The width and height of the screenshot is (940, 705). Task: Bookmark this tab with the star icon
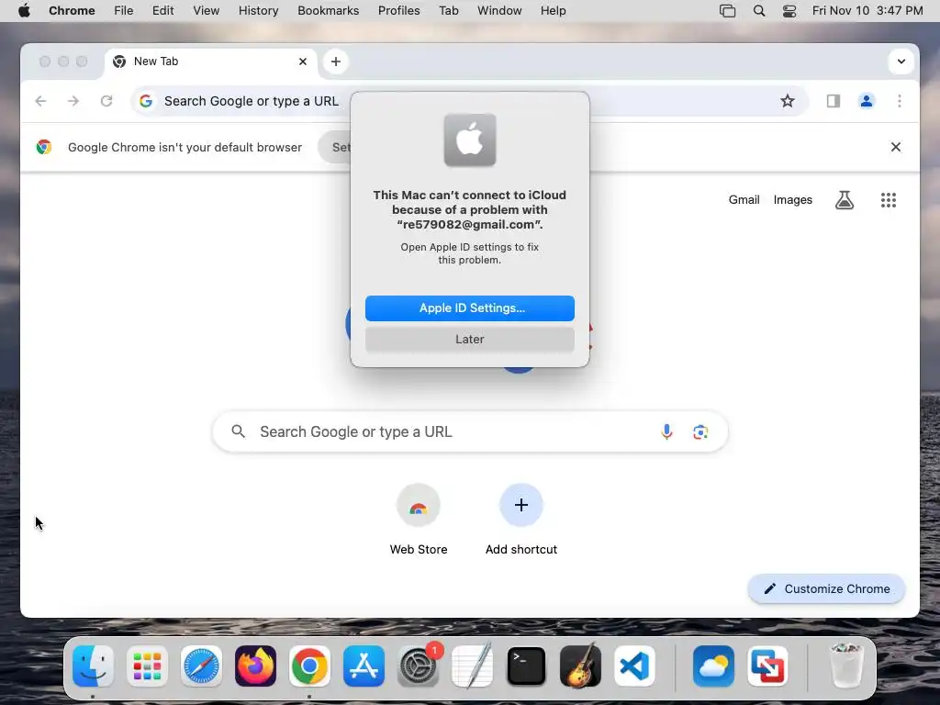coord(787,101)
